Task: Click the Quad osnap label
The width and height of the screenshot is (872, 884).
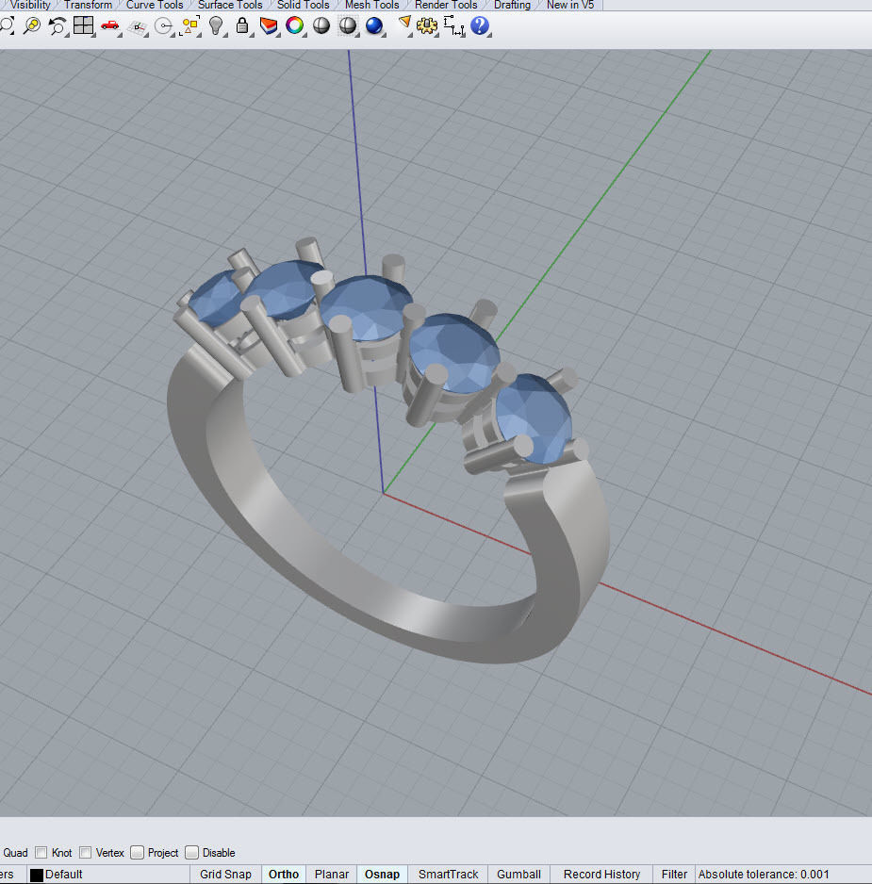Action: pyautogui.click(x=15, y=852)
